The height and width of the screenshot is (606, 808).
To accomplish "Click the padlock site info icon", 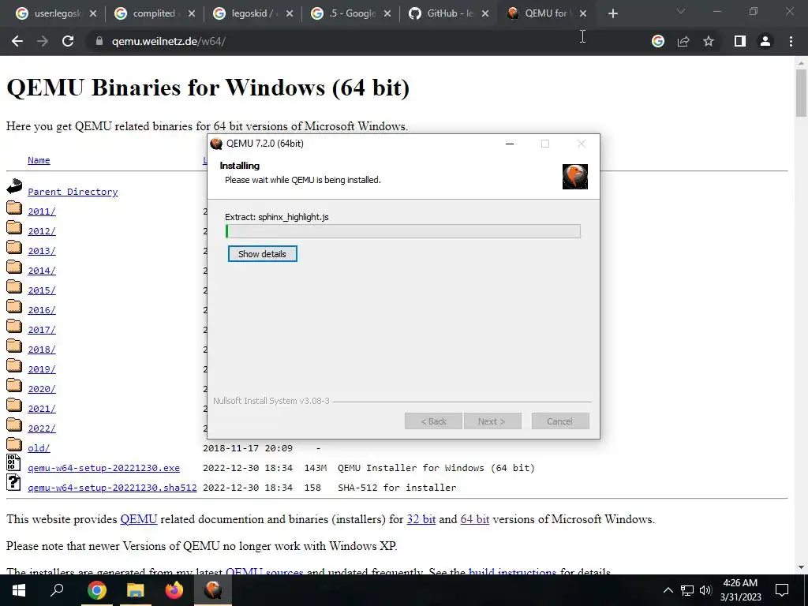I will click(99, 41).
